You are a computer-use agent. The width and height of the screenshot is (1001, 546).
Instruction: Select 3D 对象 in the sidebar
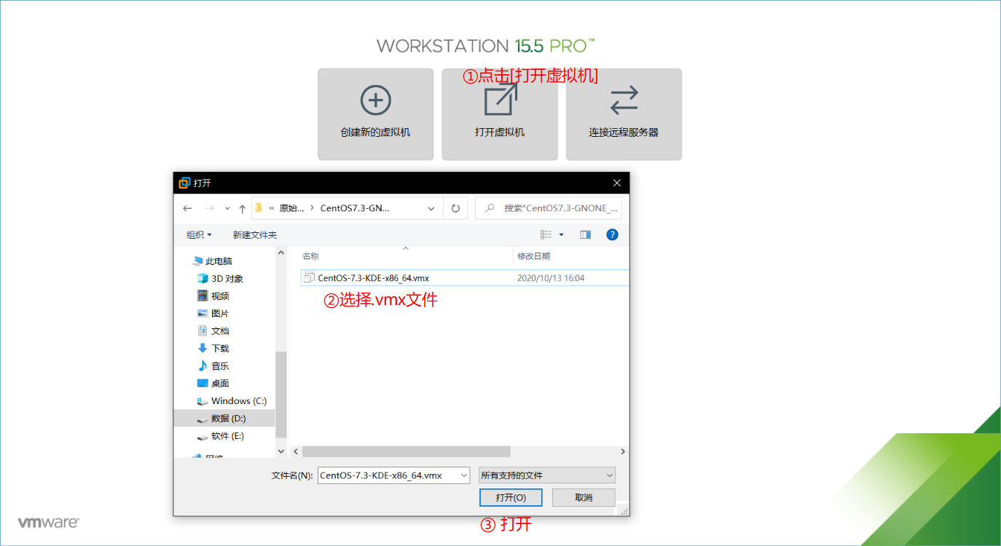pos(221,278)
